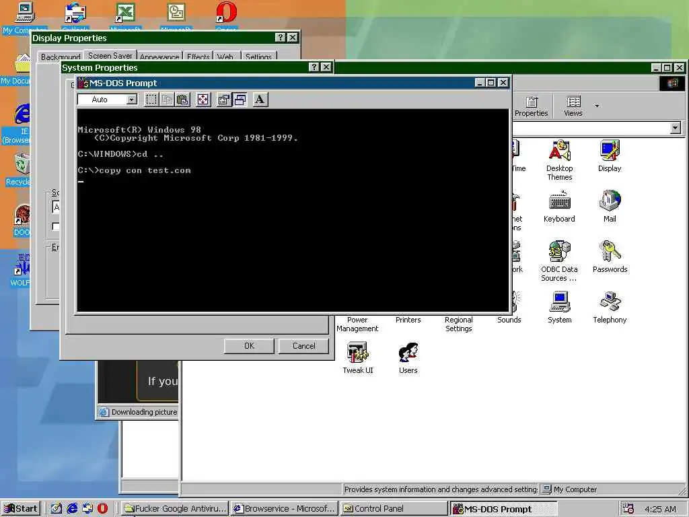Open Desktop Themes in Control Panel
689x517 pixels.
pos(559,160)
